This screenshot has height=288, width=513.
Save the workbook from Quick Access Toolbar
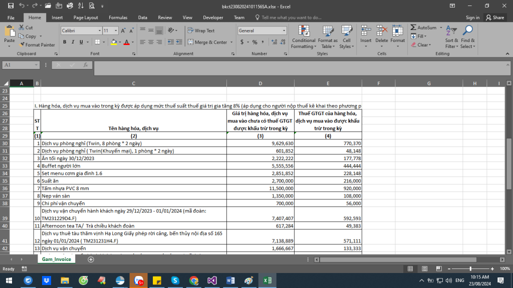[11, 6]
